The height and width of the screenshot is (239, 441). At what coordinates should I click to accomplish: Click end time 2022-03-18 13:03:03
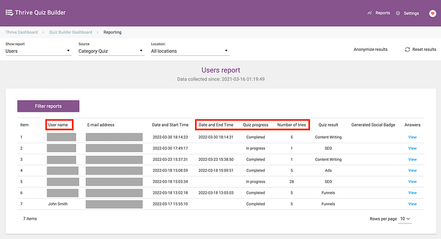(x=216, y=193)
